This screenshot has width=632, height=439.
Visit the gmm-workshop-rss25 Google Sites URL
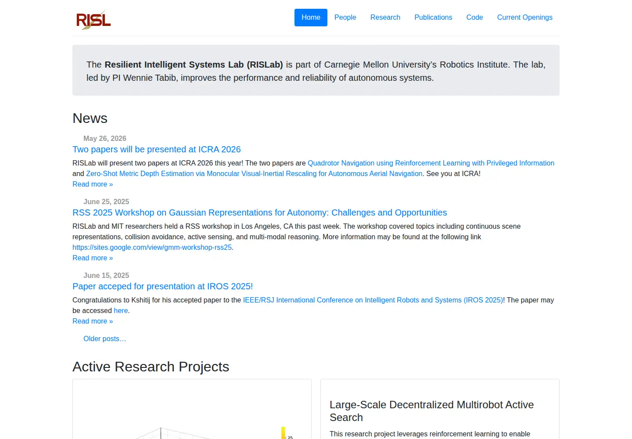pos(152,247)
